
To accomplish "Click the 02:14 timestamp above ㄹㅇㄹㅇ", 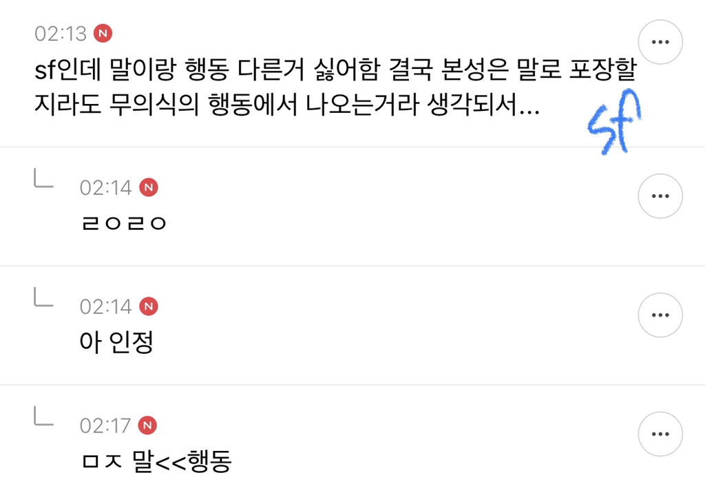I will (x=105, y=187).
